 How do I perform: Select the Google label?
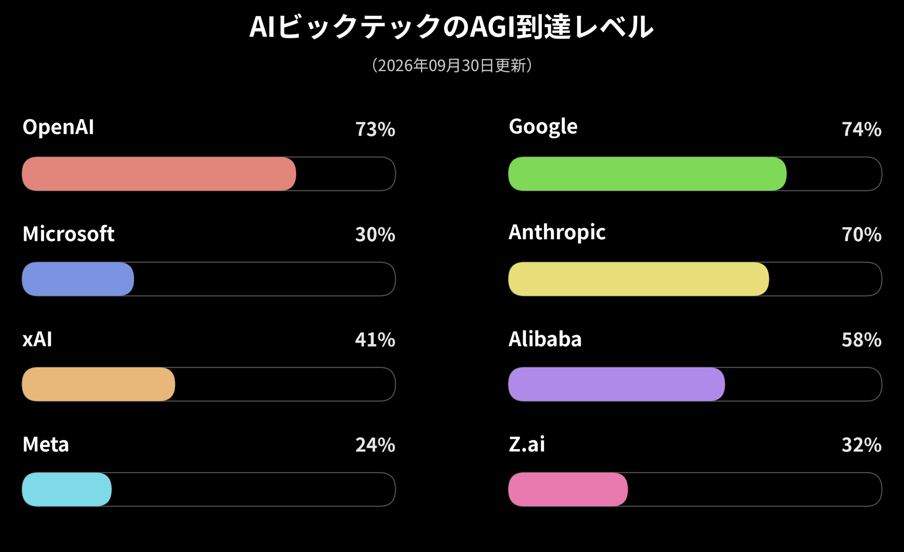click(543, 127)
